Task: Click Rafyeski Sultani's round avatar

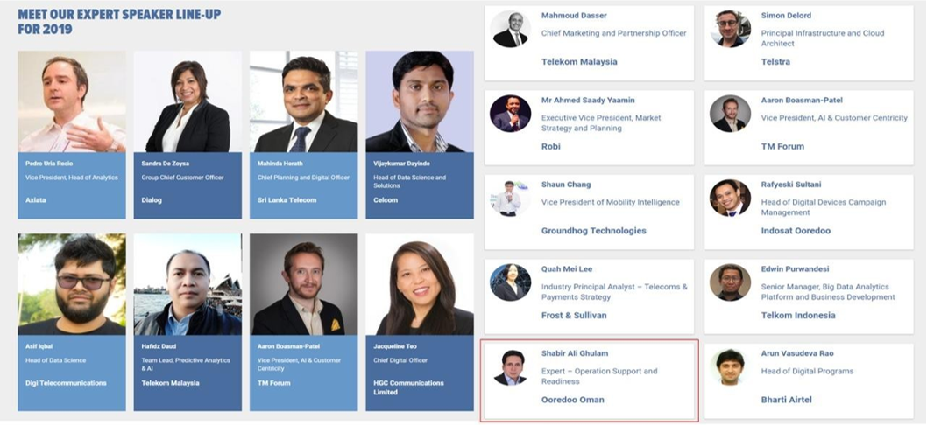Action: click(x=730, y=198)
